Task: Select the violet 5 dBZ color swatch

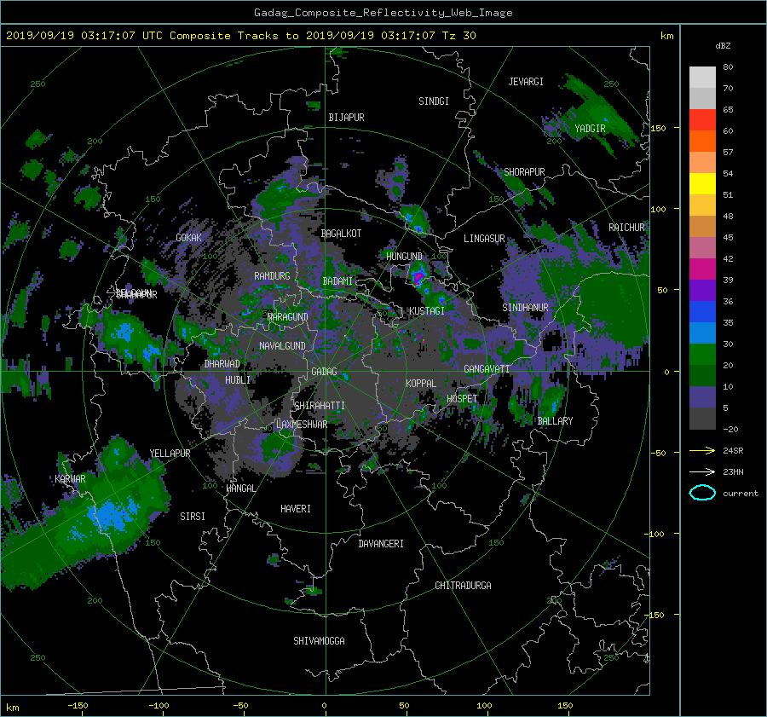Action: (x=702, y=397)
